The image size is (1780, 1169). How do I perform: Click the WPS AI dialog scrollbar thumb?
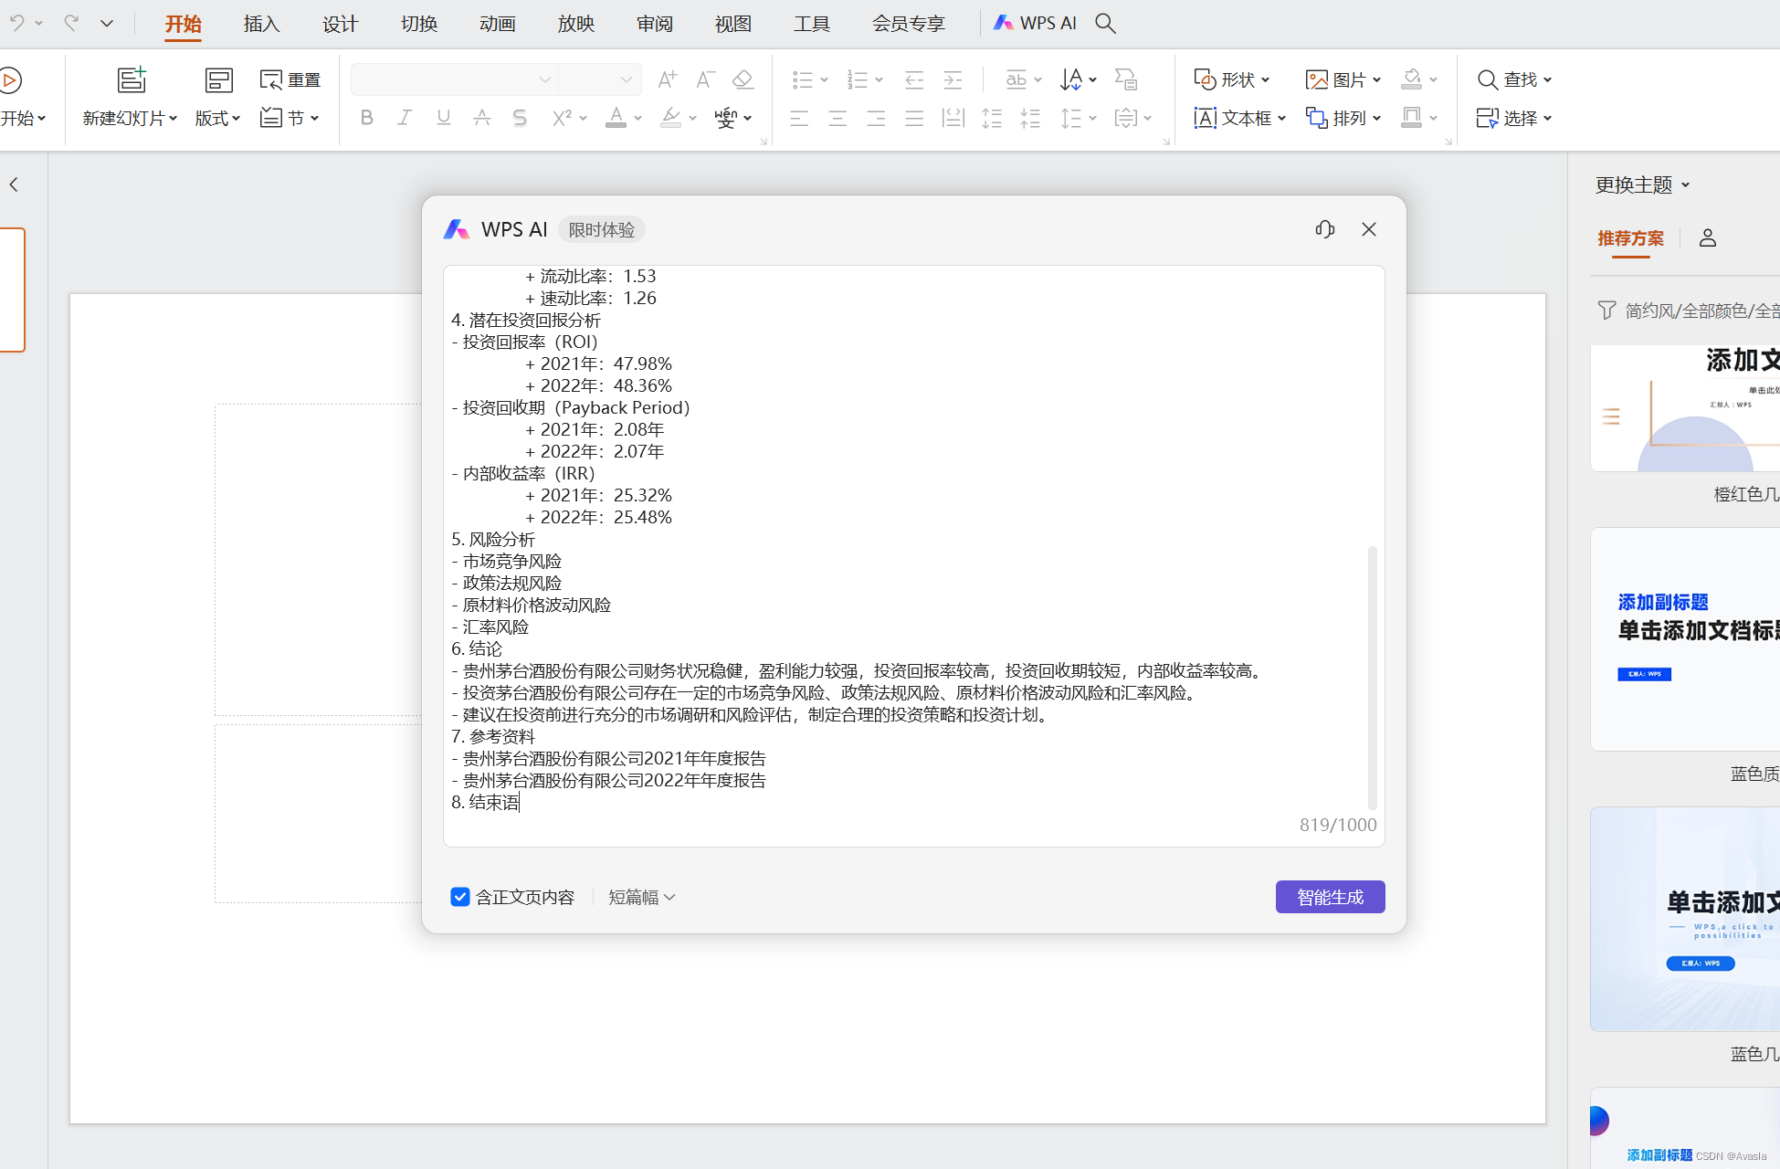coord(1372,677)
